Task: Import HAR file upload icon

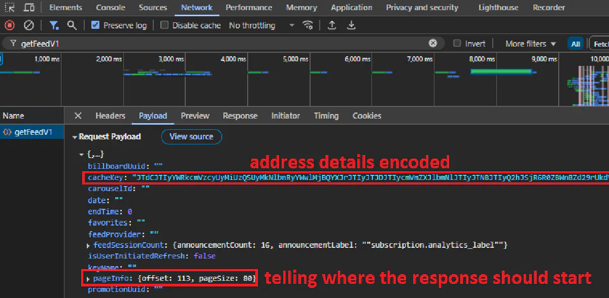Action: 332,25
